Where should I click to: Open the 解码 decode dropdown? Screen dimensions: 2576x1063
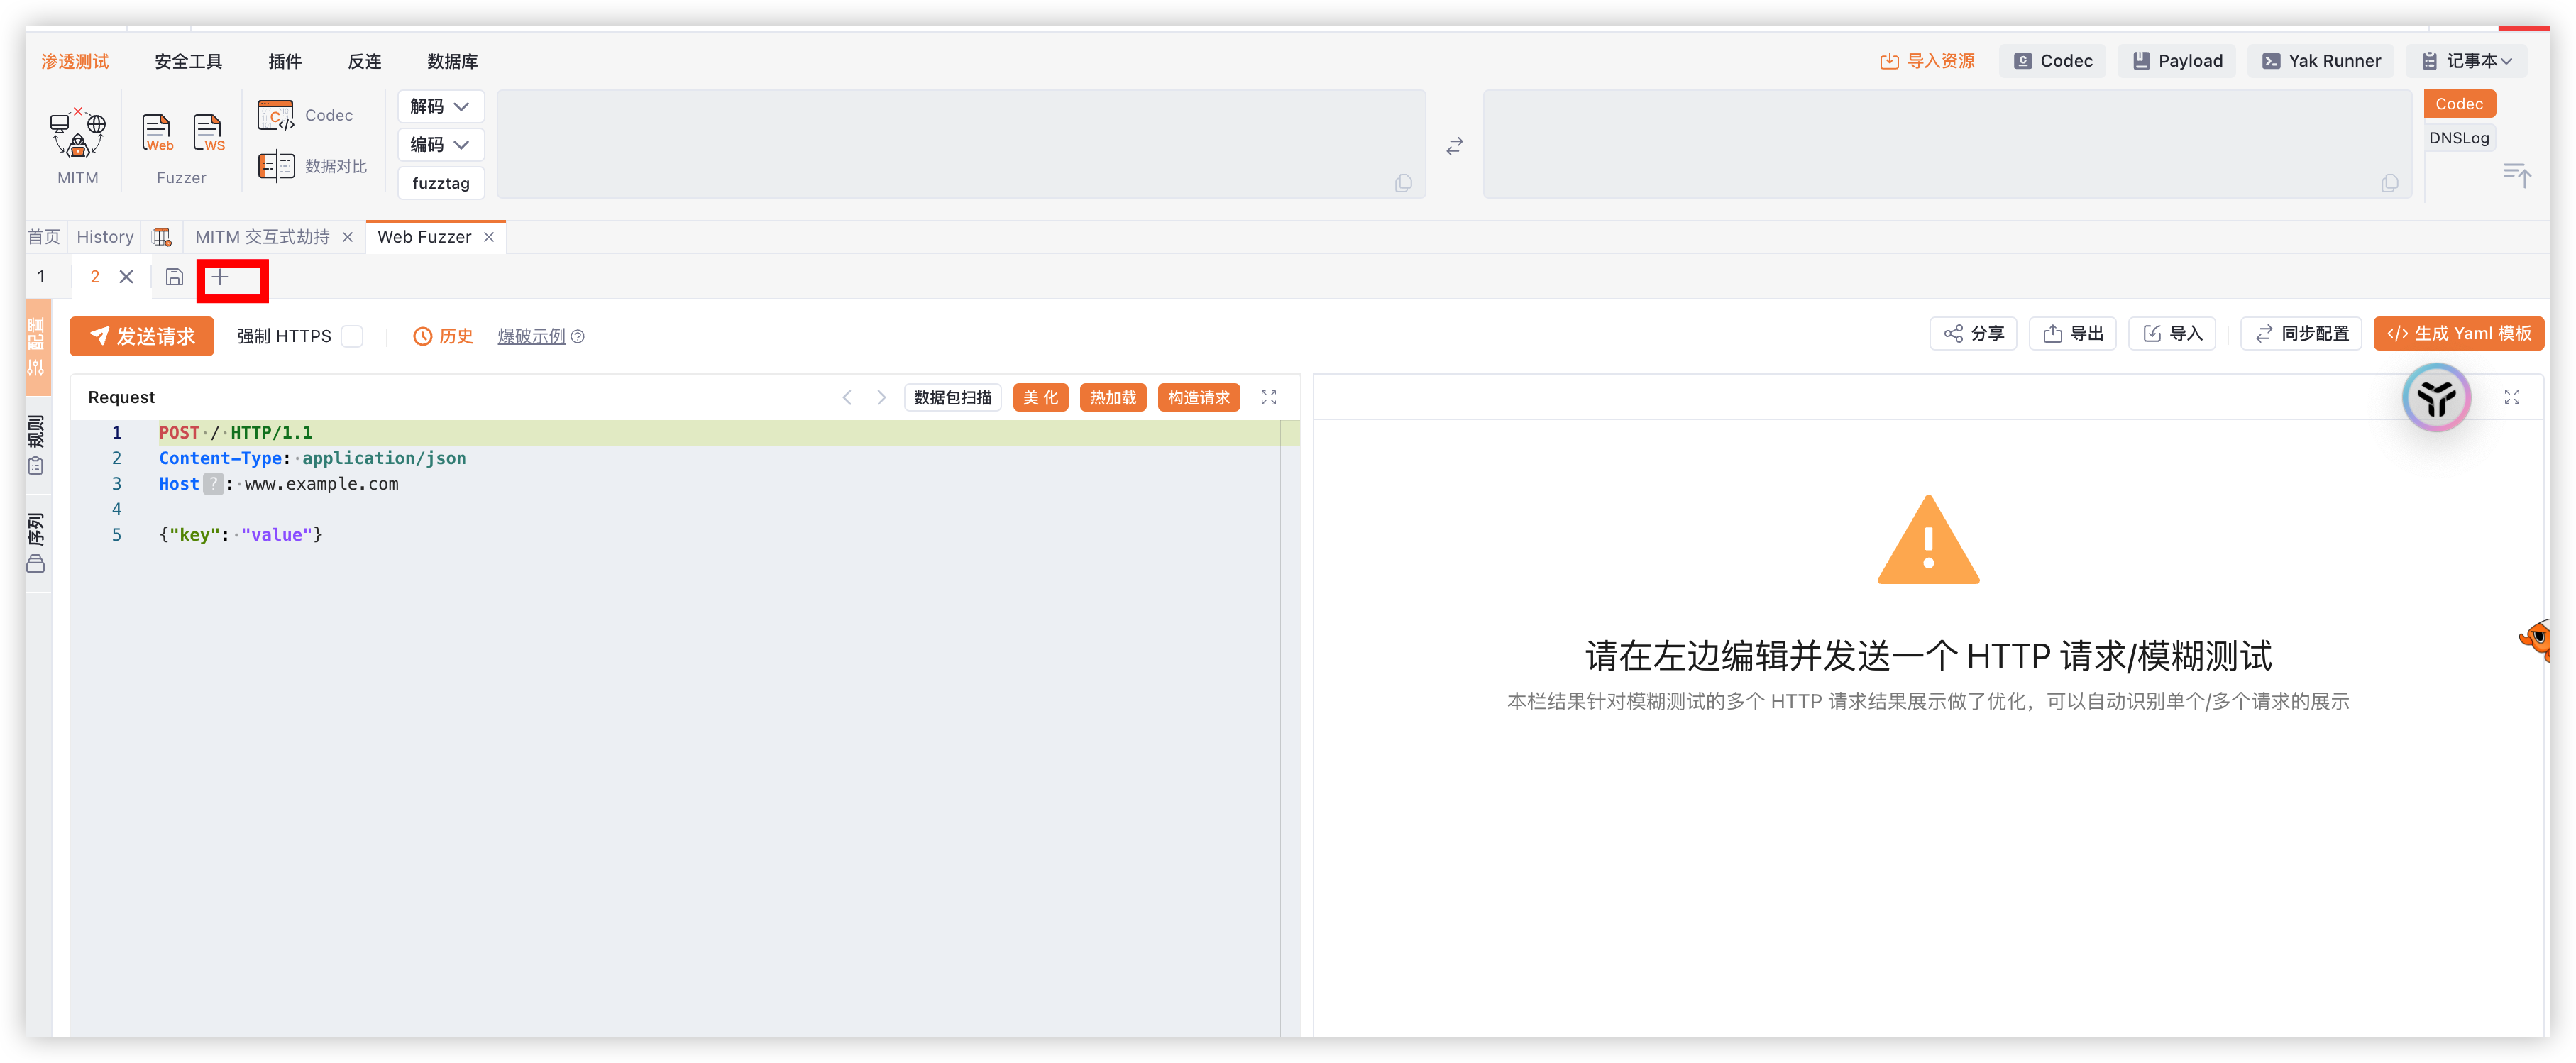tap(440, 106)
